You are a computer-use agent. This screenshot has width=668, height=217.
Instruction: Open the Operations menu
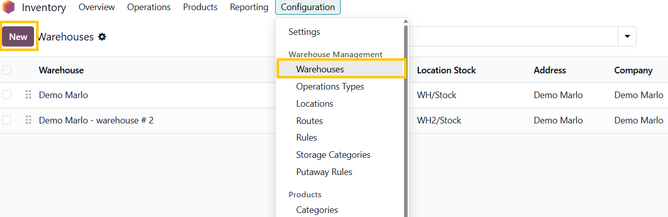tap(149, 7)
